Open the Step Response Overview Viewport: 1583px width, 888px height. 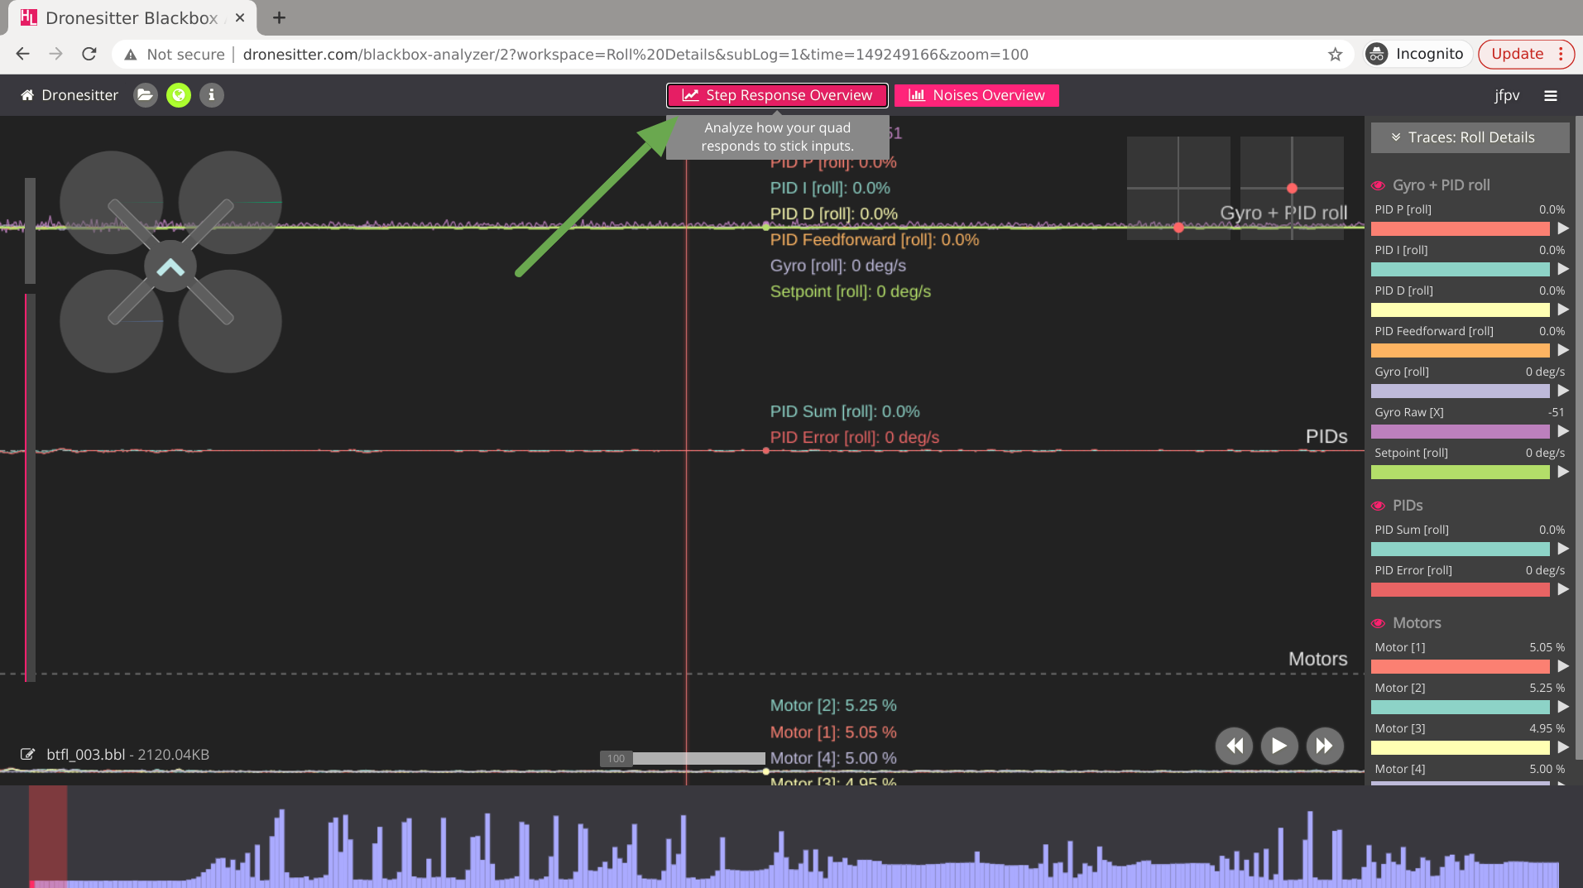tap(777, 95)
